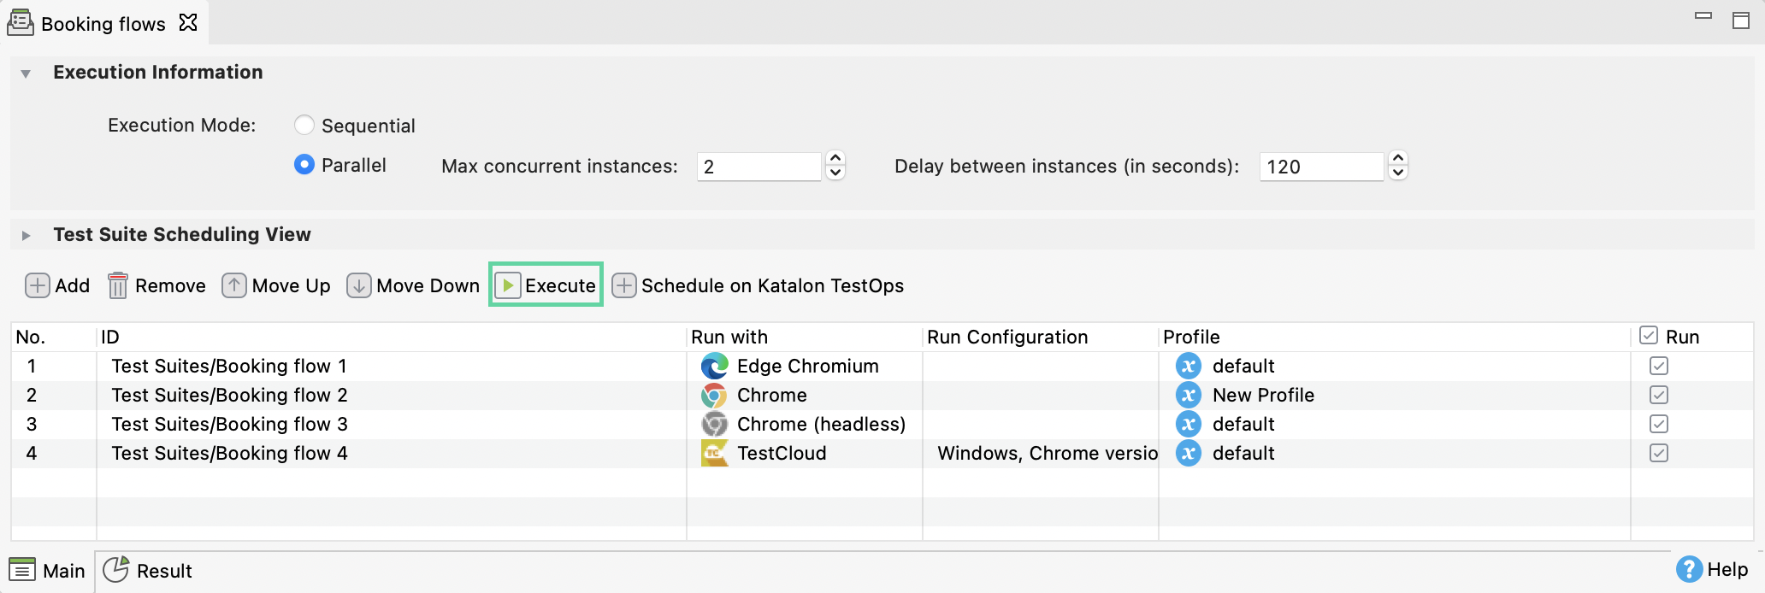Click the delay between instances field
This screenshot has width=1765, height=593.
[x=1320, y=167]
